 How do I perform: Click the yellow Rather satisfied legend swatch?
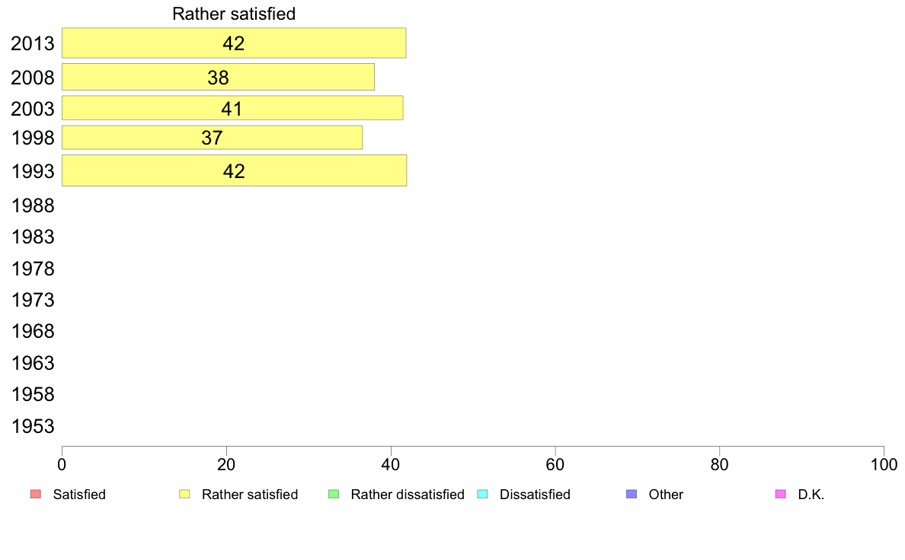click(184, 495)
